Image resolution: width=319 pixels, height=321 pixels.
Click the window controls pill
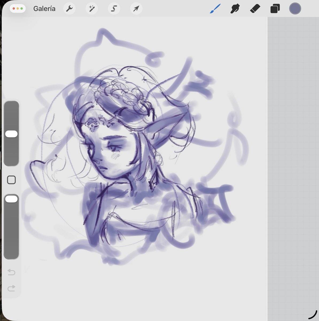coord(18,9)
